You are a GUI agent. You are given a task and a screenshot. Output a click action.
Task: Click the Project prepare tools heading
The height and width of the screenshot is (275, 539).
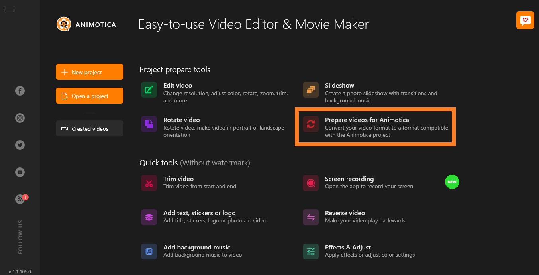[175, 69]
